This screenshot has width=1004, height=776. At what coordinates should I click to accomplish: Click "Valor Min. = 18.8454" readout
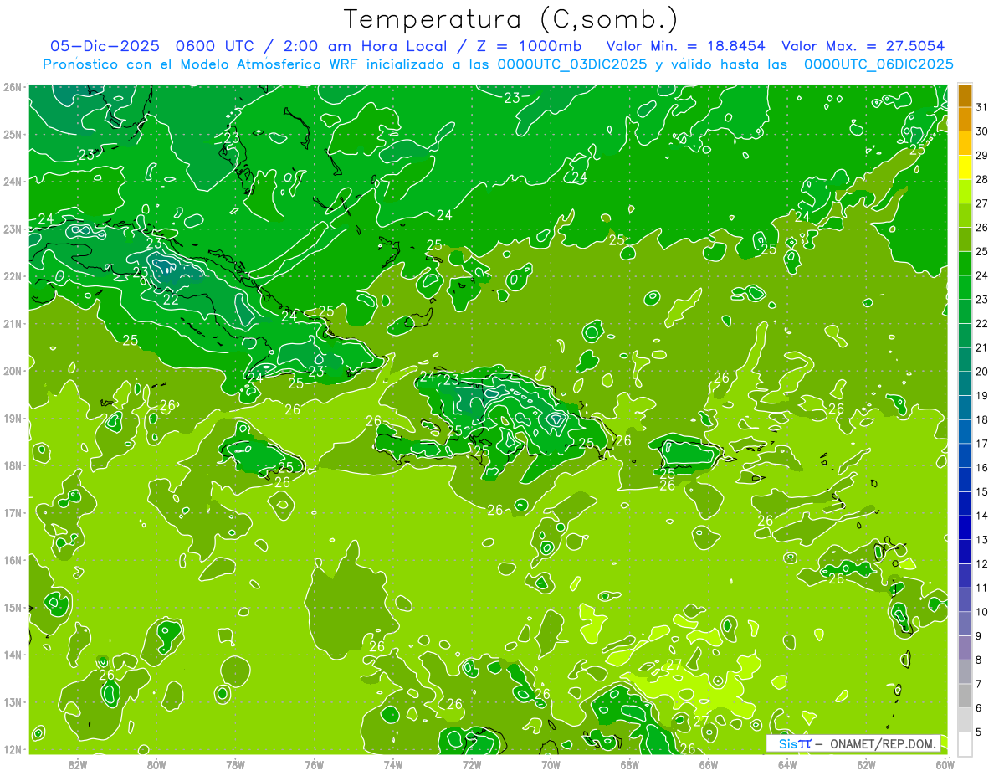coord(685,46)
